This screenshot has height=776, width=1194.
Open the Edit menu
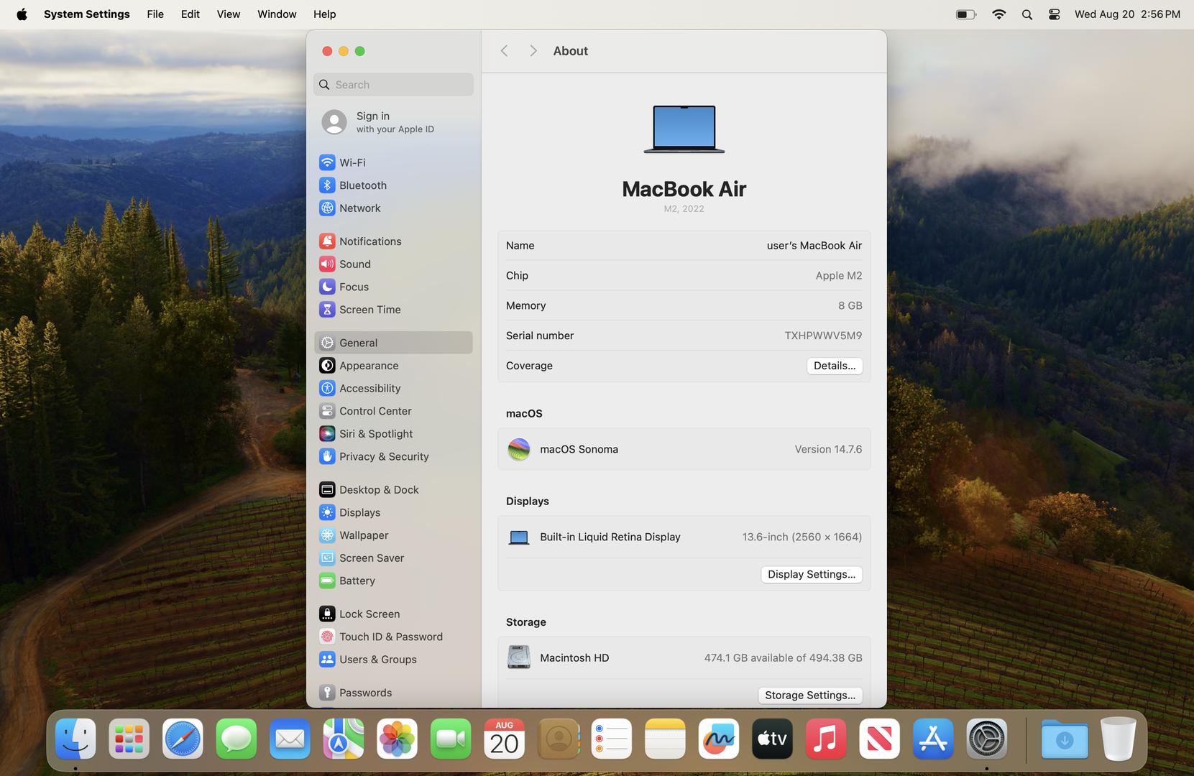click(190, 14)
